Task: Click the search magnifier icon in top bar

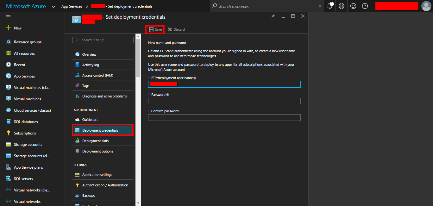Action: [214, 6]
